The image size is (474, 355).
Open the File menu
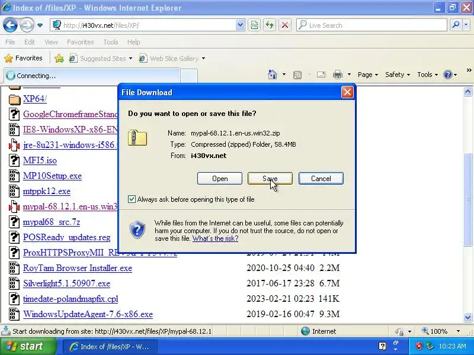click(x=10, y=42)
